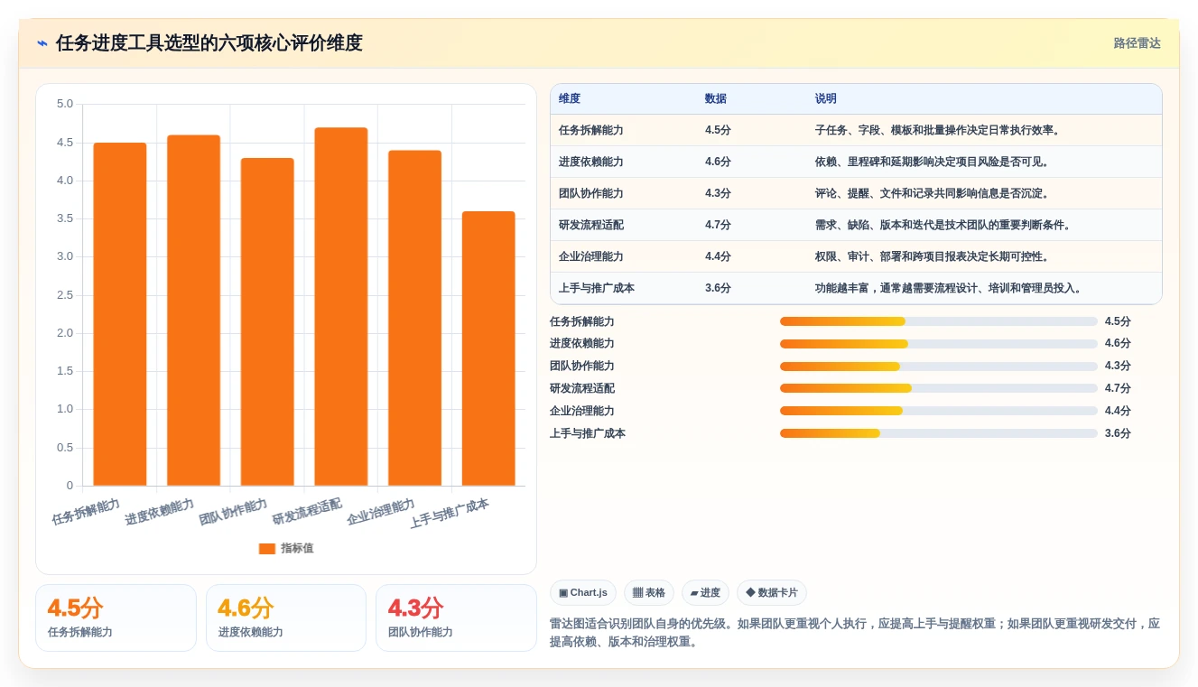Click the description starting with 评论、提醒
The image size is (1198, 687).
pos(932,193)
